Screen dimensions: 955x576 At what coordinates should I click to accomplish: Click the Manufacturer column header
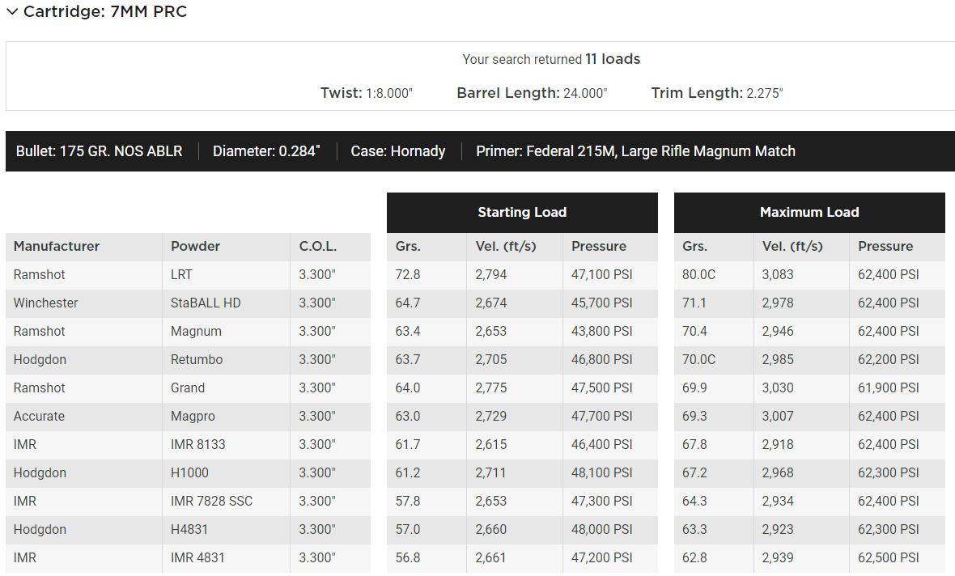[57, 247]
